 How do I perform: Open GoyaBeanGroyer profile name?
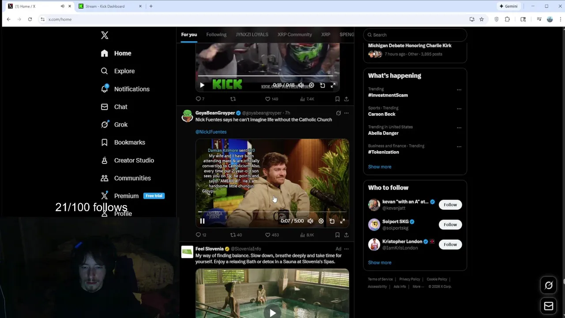[215, 113]
